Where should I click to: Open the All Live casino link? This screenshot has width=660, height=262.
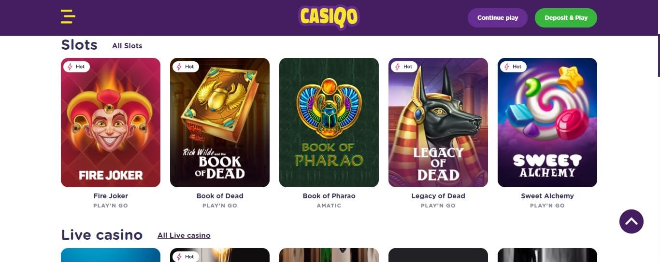[184, 235]
